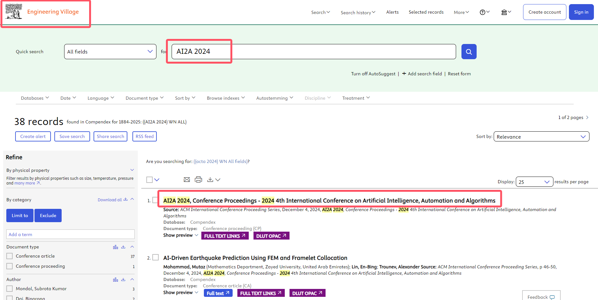The image size is (598, 300).
Task: Check author Dai, Binqrong
Action: point(9,298)
